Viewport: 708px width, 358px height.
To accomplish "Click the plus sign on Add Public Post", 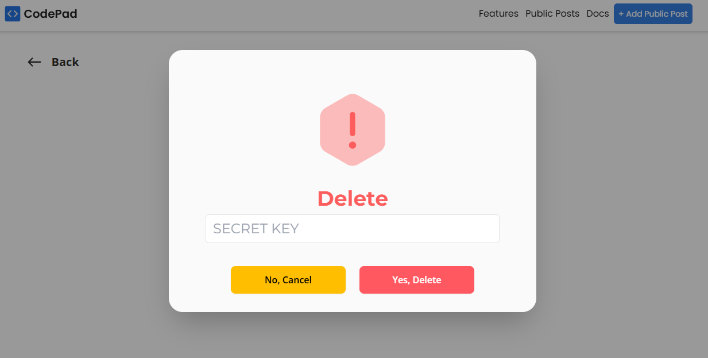I will tap(621, 14).
